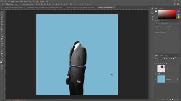The image size is (181, 101).
Task: Toggle Lock all icon in Layers panel
Action: [x=167, y=63]
